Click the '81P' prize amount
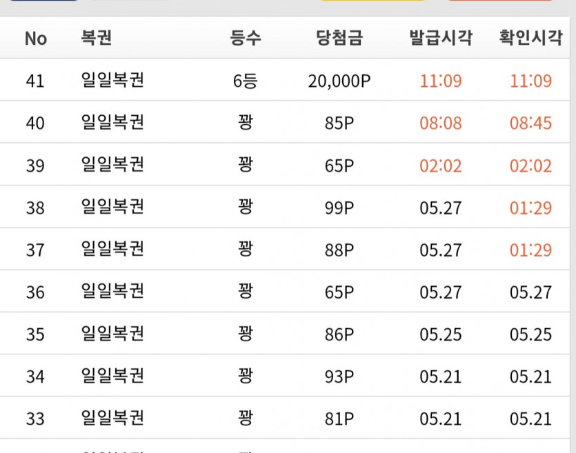The width and height of the screenshot is (576, 453). pos(339,419)
